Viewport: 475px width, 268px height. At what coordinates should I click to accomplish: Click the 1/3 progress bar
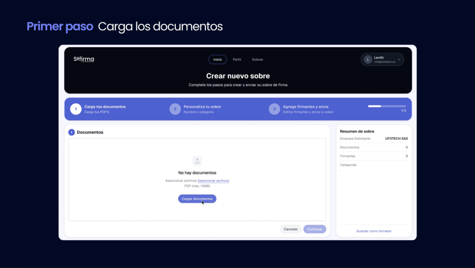click(387, 106)
